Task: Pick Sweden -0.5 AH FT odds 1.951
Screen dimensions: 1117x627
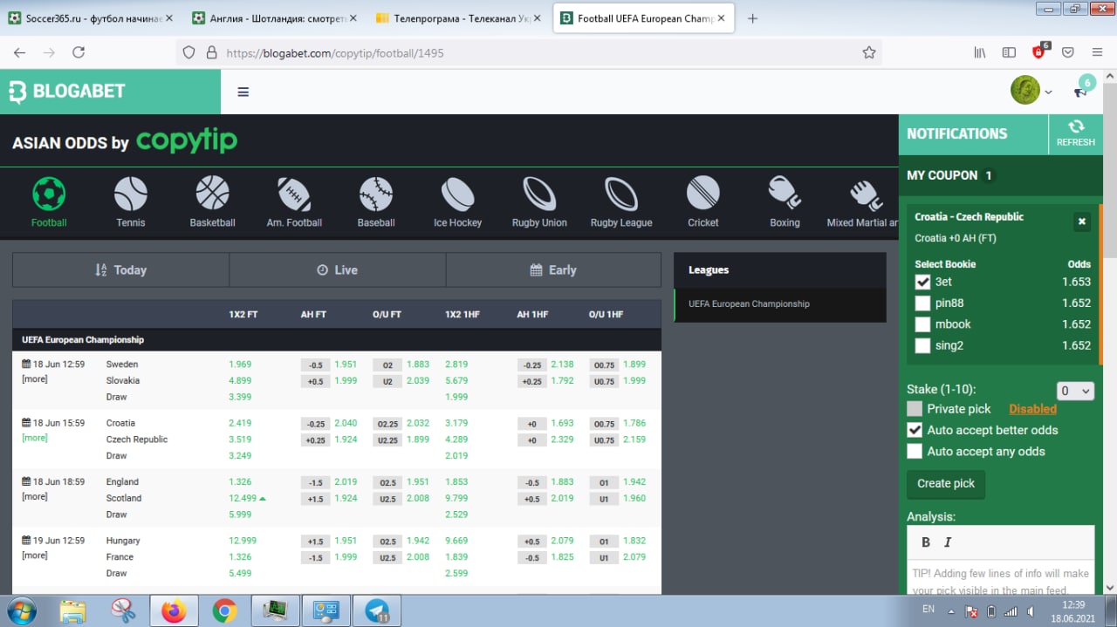Action: [346, 365]
